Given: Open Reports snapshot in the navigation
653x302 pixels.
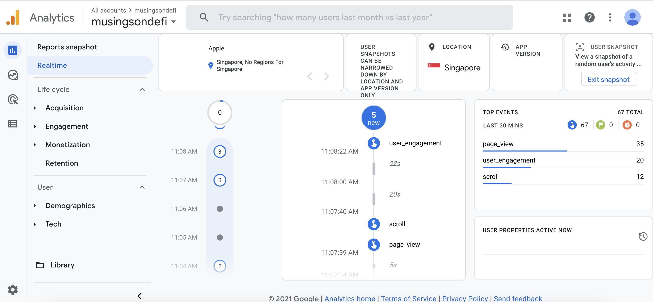Looking at the screenshot, I should tap(67, 47).
